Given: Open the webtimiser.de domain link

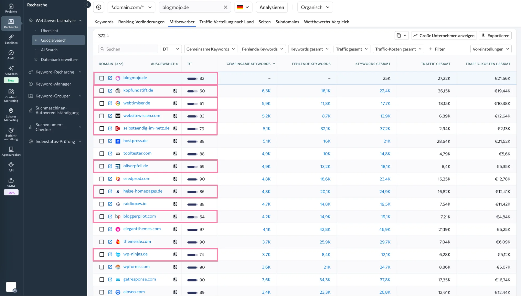Looking at the screenshot, I should pos(137,103).
